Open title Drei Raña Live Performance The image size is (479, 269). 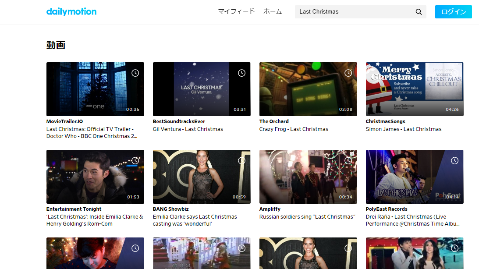tap(413, 220)
